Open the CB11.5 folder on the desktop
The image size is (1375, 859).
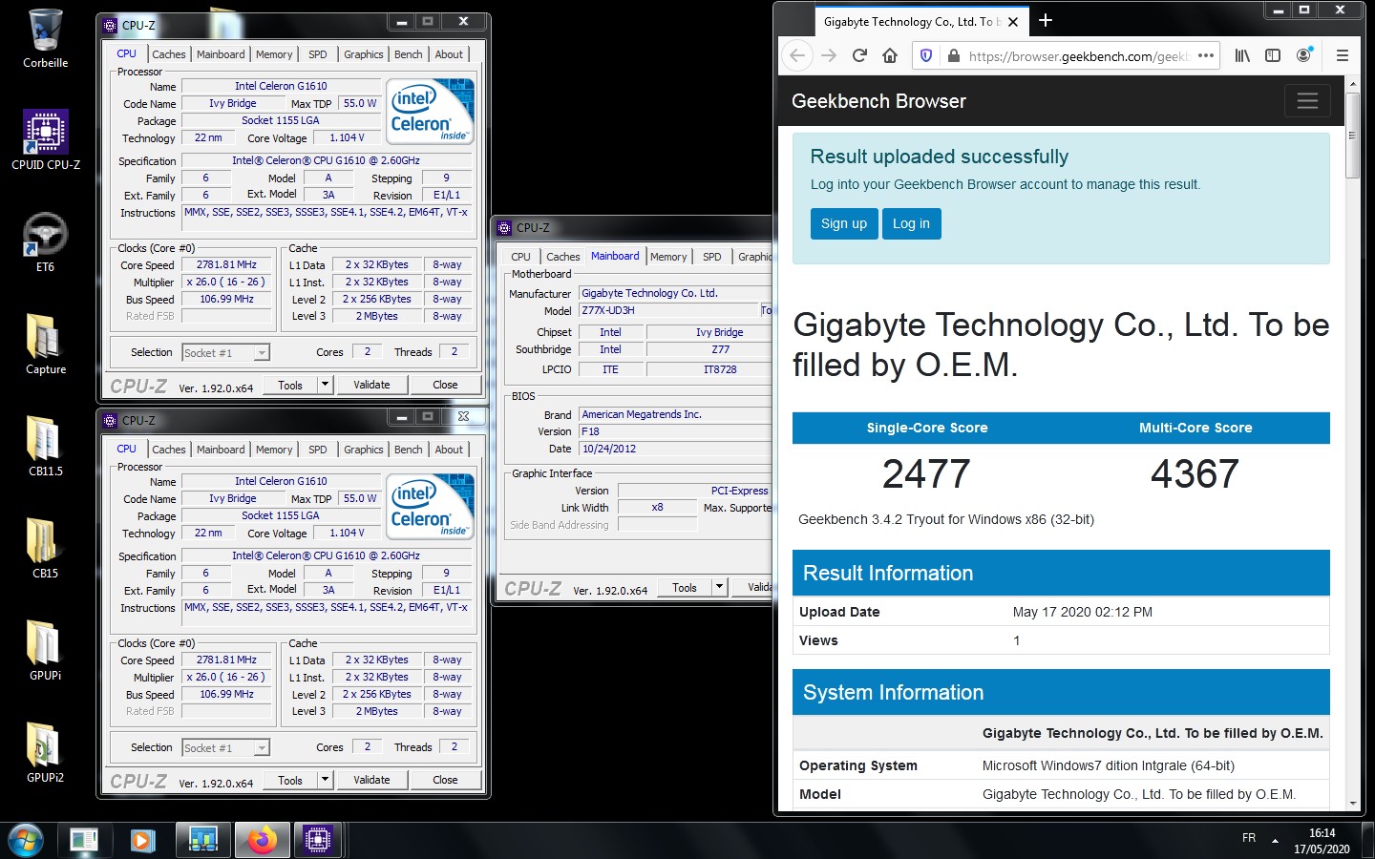click(45, 447)
